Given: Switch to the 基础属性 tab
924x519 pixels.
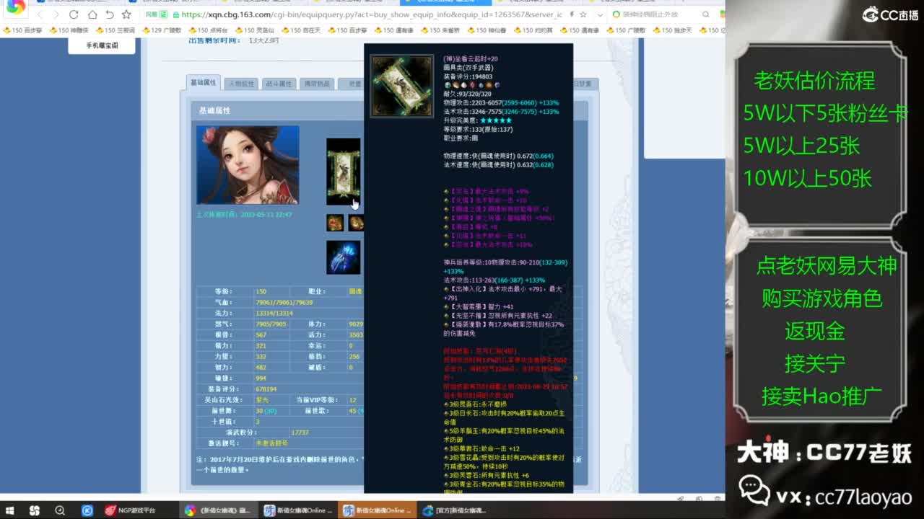Looking at the screenshot, I should click(x=203, y=83).
